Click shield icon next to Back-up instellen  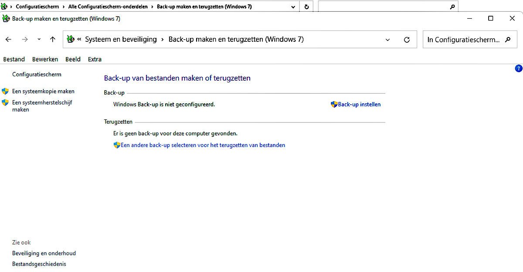[334, 105]
